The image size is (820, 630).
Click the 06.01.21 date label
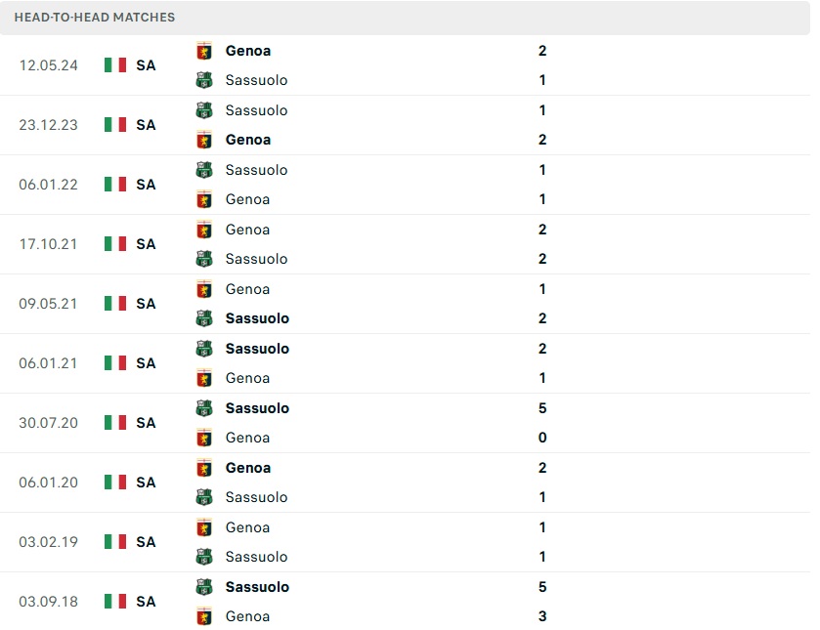coord(47,363)
